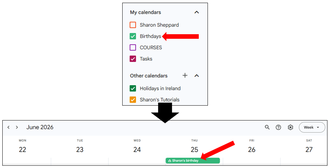Click the Saturday 27 date number
The width and height of the screenshot is (329, 168).
point(309,149)
